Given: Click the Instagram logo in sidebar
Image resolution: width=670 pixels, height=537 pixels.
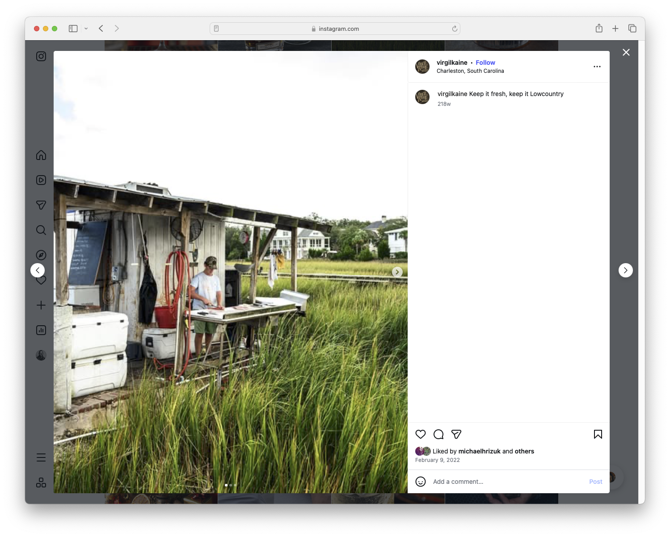Looking at the screenshot, I should click(x=41, y=56).
